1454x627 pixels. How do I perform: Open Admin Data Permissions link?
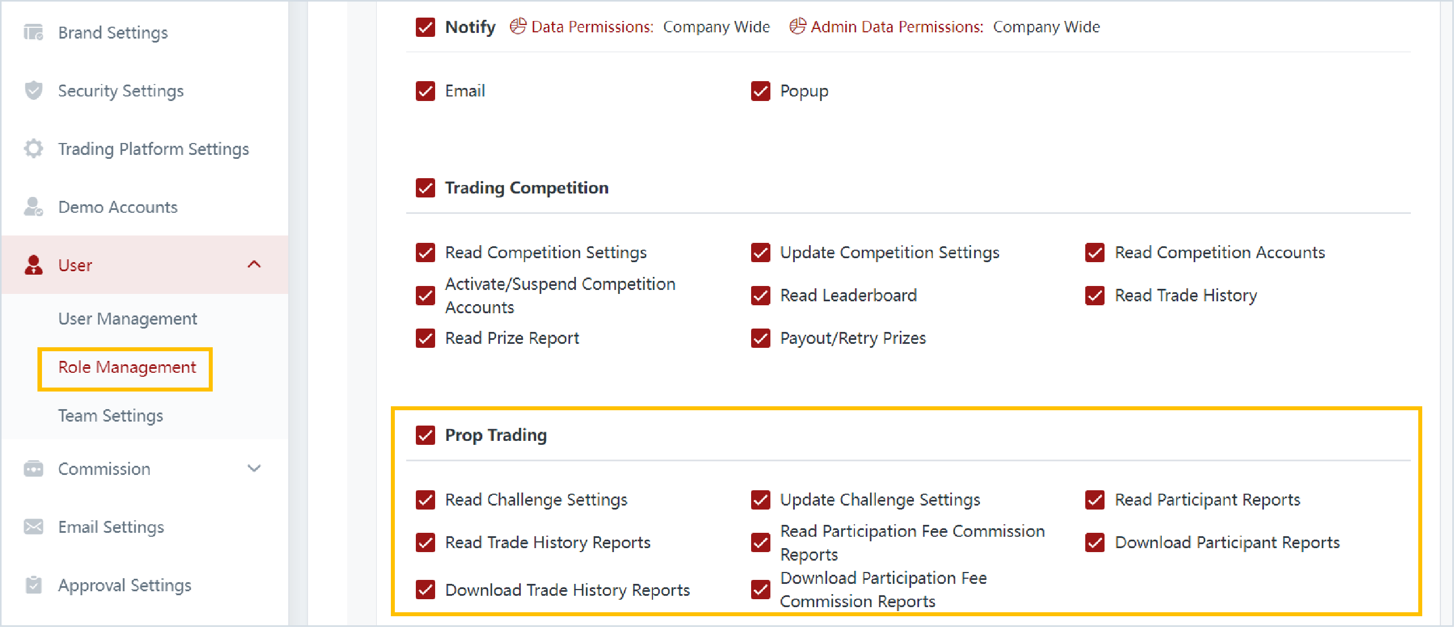click(x=896, y=27)
